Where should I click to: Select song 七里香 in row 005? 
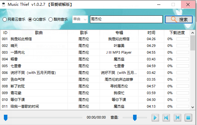click(x=16, y=66)
